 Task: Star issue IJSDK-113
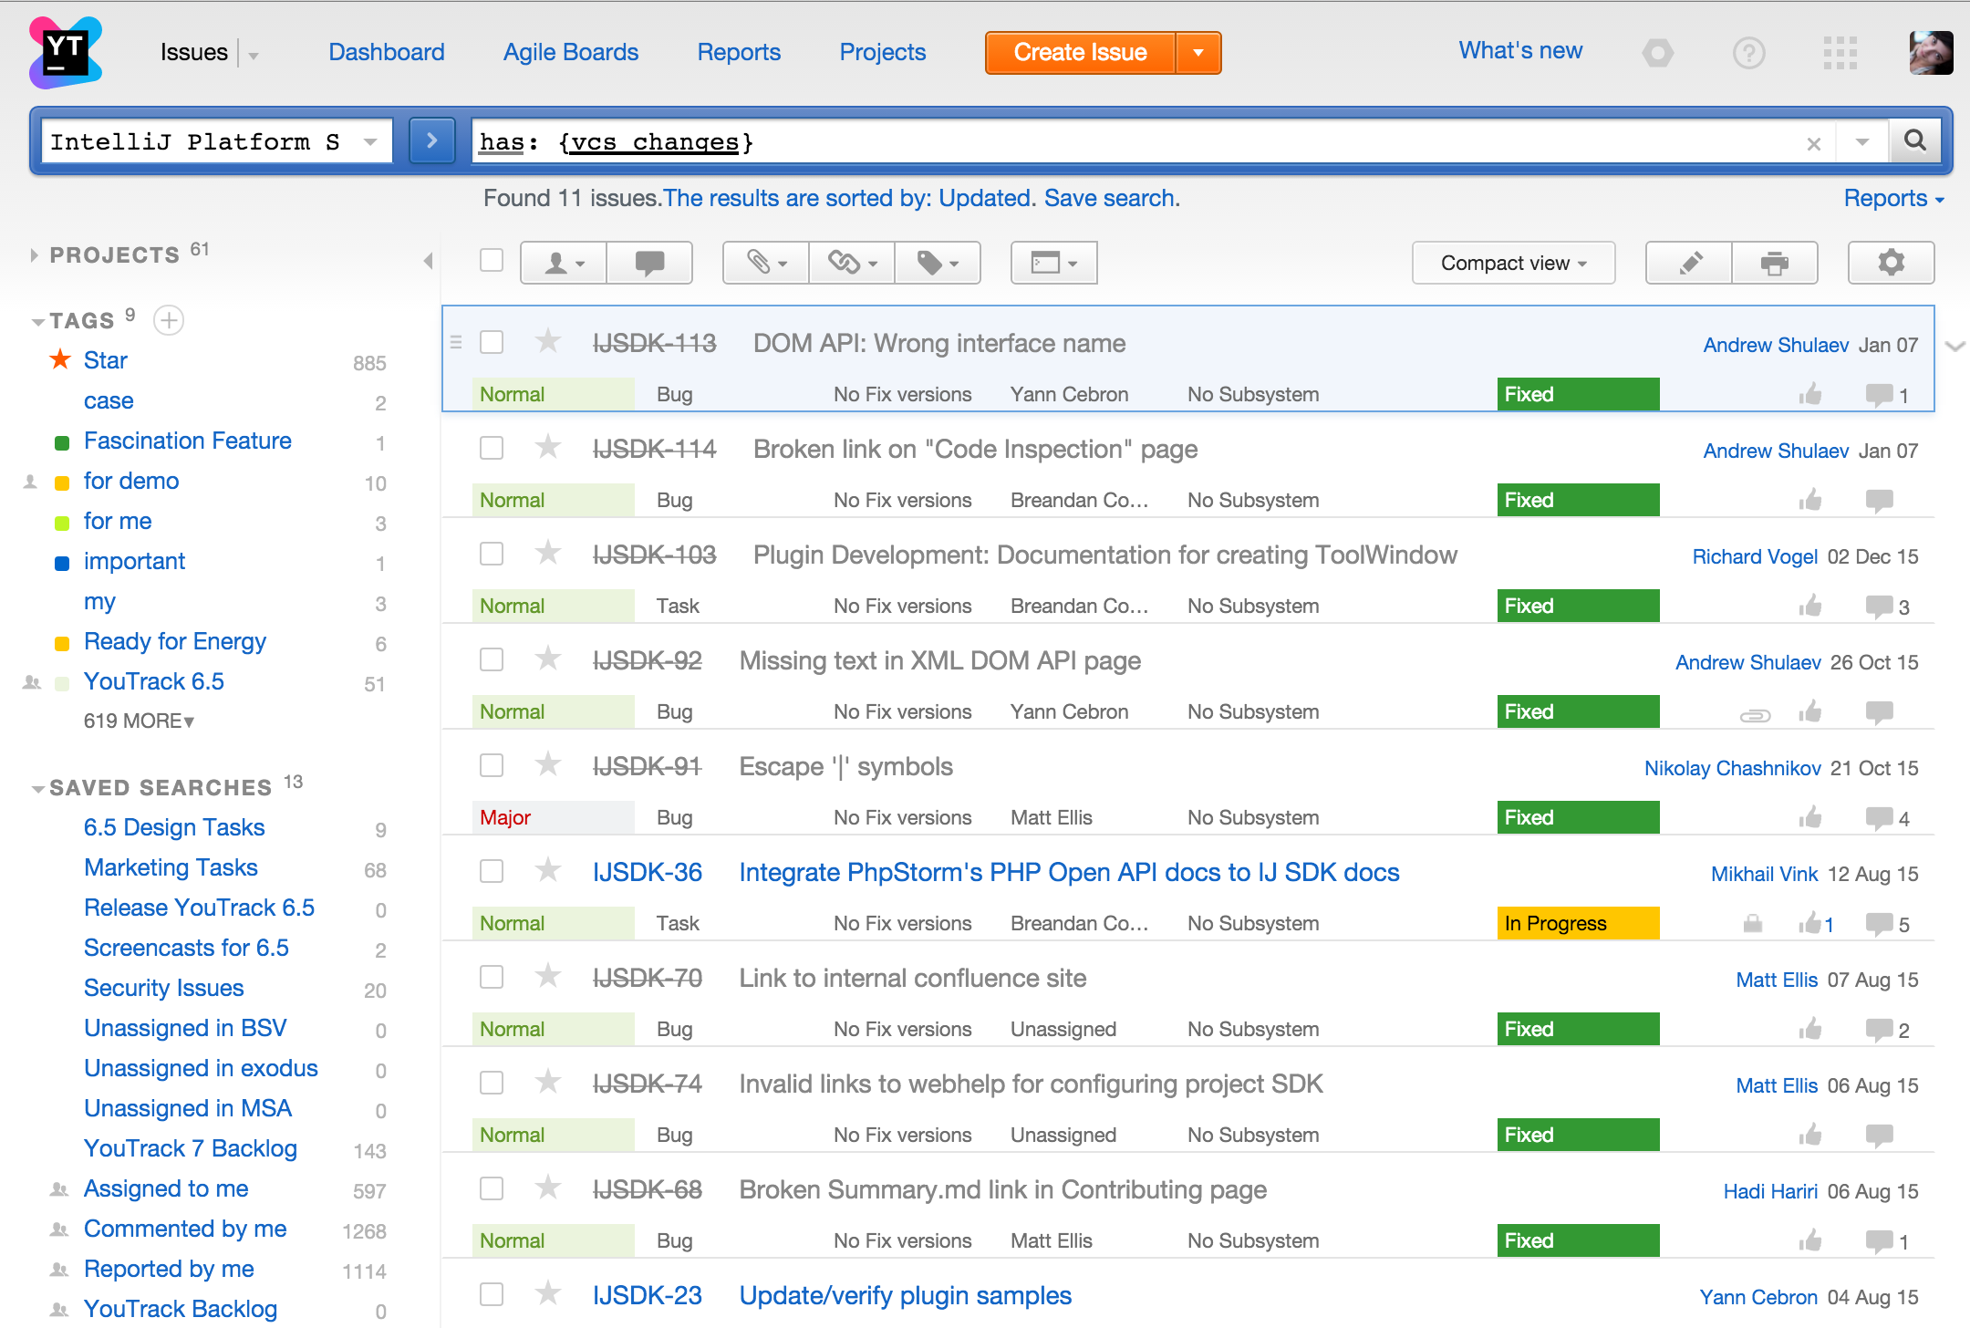coord(547,341)
